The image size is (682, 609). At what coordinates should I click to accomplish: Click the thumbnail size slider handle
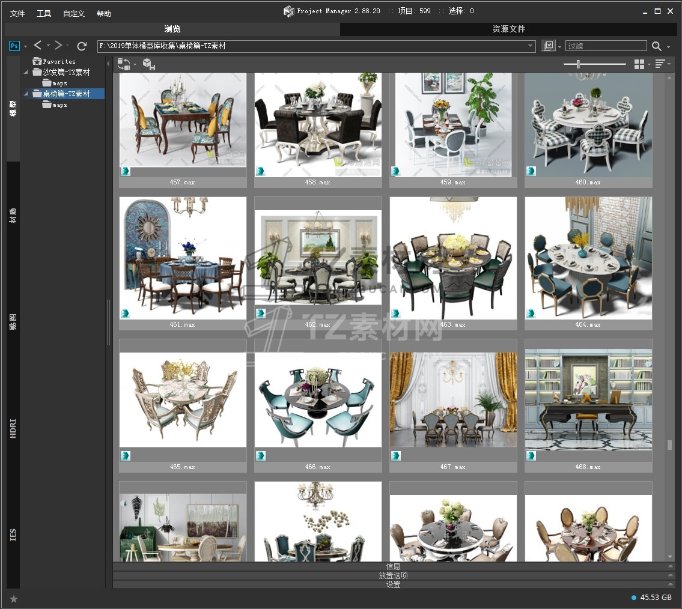click(x=578, y=64)
